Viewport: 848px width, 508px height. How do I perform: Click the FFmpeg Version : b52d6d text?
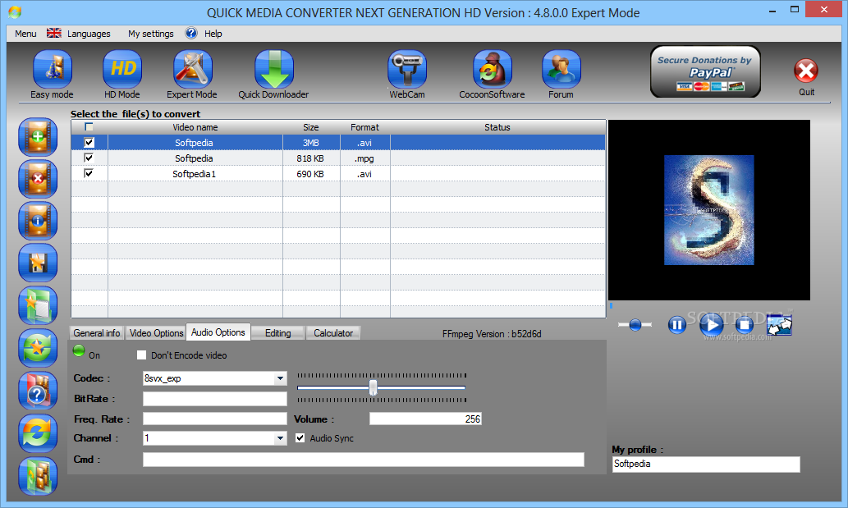click(492, 334)
